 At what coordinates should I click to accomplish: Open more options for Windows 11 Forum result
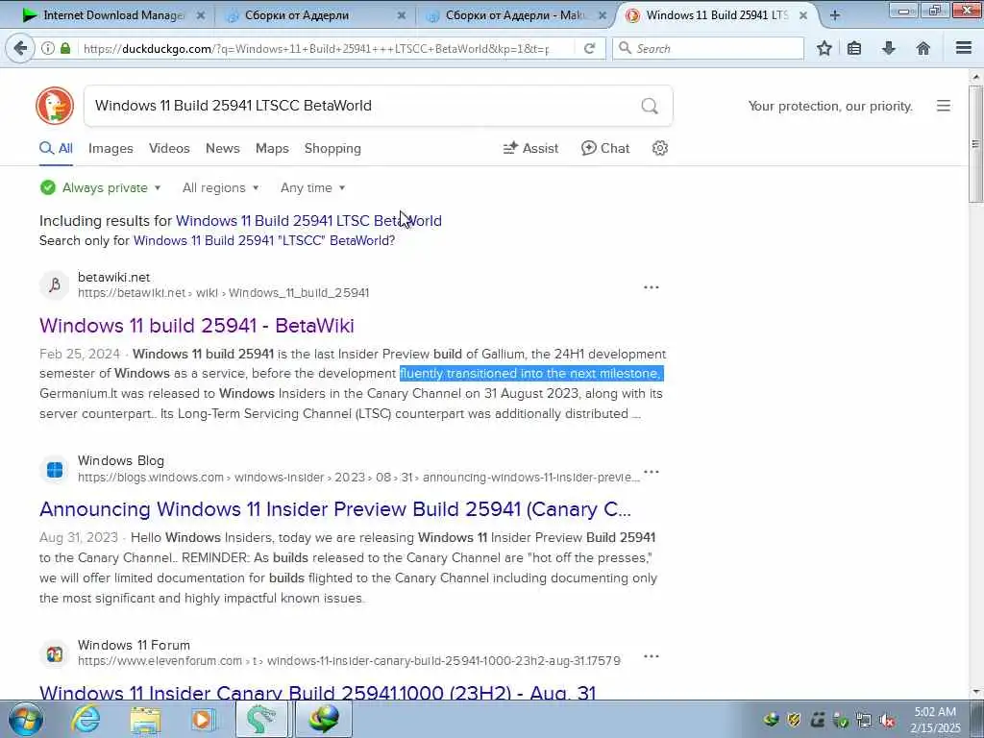pyautogui.click(x=652, y=655)
